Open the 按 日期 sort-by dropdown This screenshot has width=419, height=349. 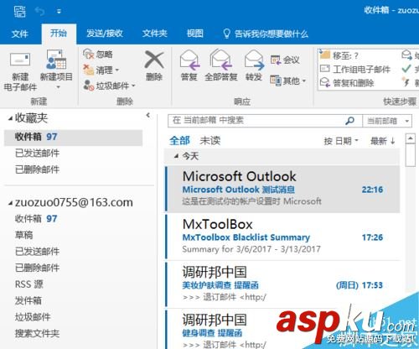341,141
